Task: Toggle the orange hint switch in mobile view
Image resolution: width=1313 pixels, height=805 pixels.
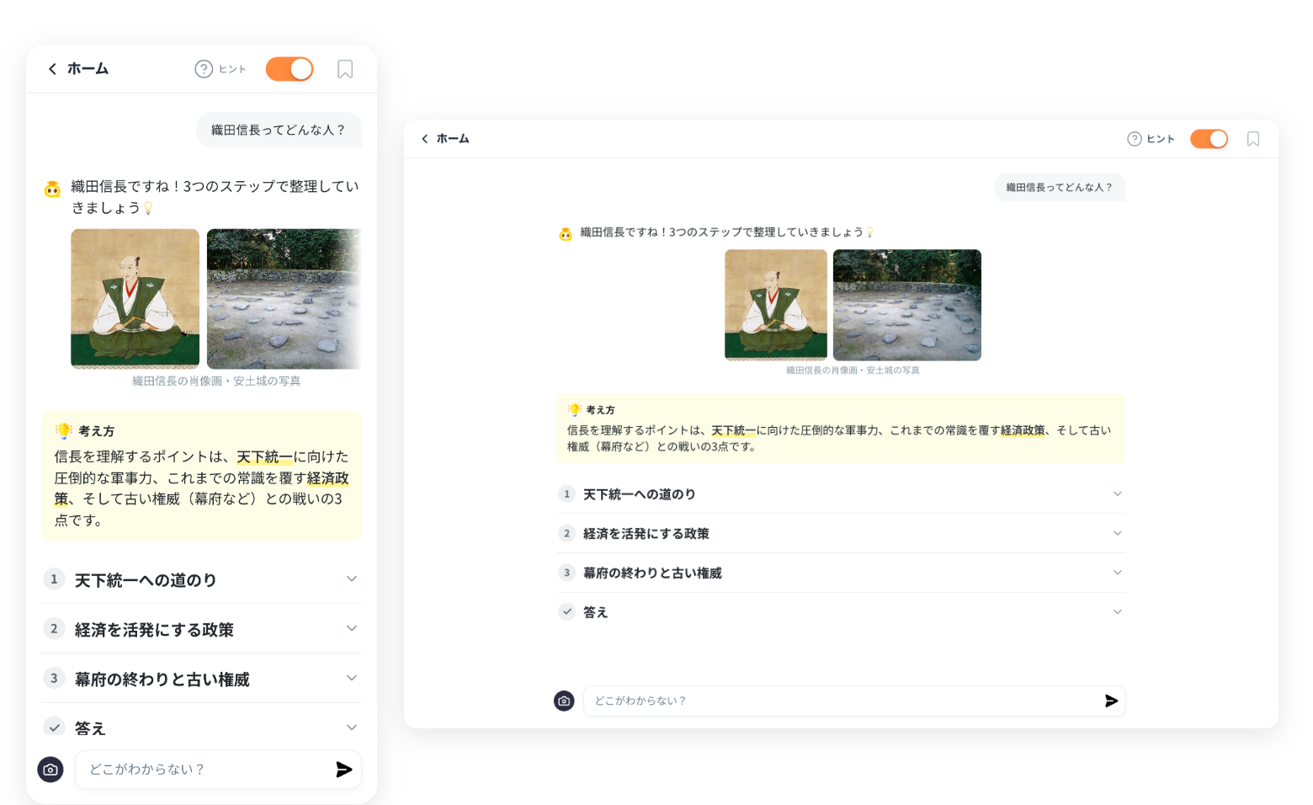Action: click(290, 69)
